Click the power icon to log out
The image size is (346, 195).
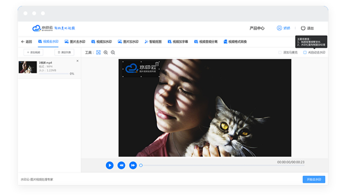pos(303,28)
